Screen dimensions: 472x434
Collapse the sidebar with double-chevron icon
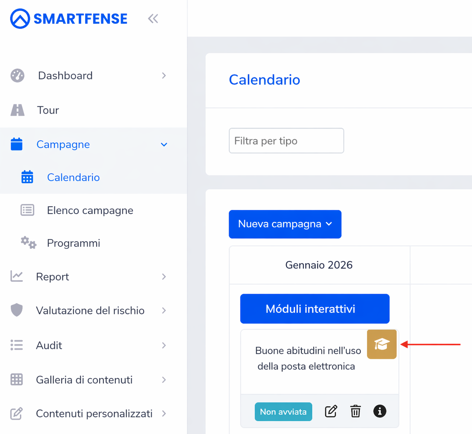[153, 19]
